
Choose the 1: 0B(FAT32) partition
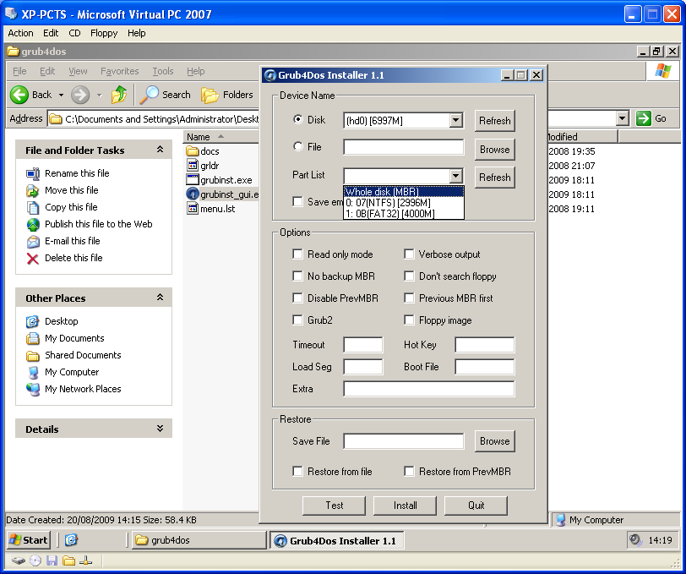point(403,214)
